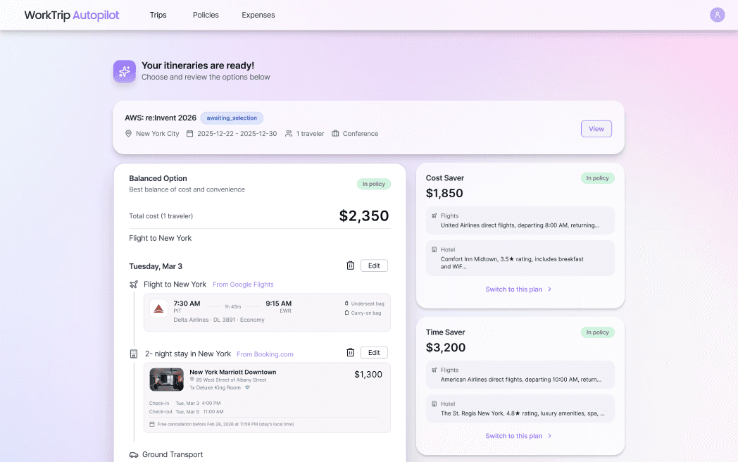
Task: Click the free cancellation calendar icon
Action: click(x=152, y=425)
